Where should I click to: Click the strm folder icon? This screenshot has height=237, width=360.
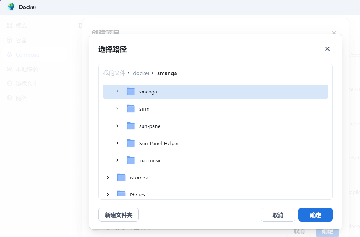[131, 109]
